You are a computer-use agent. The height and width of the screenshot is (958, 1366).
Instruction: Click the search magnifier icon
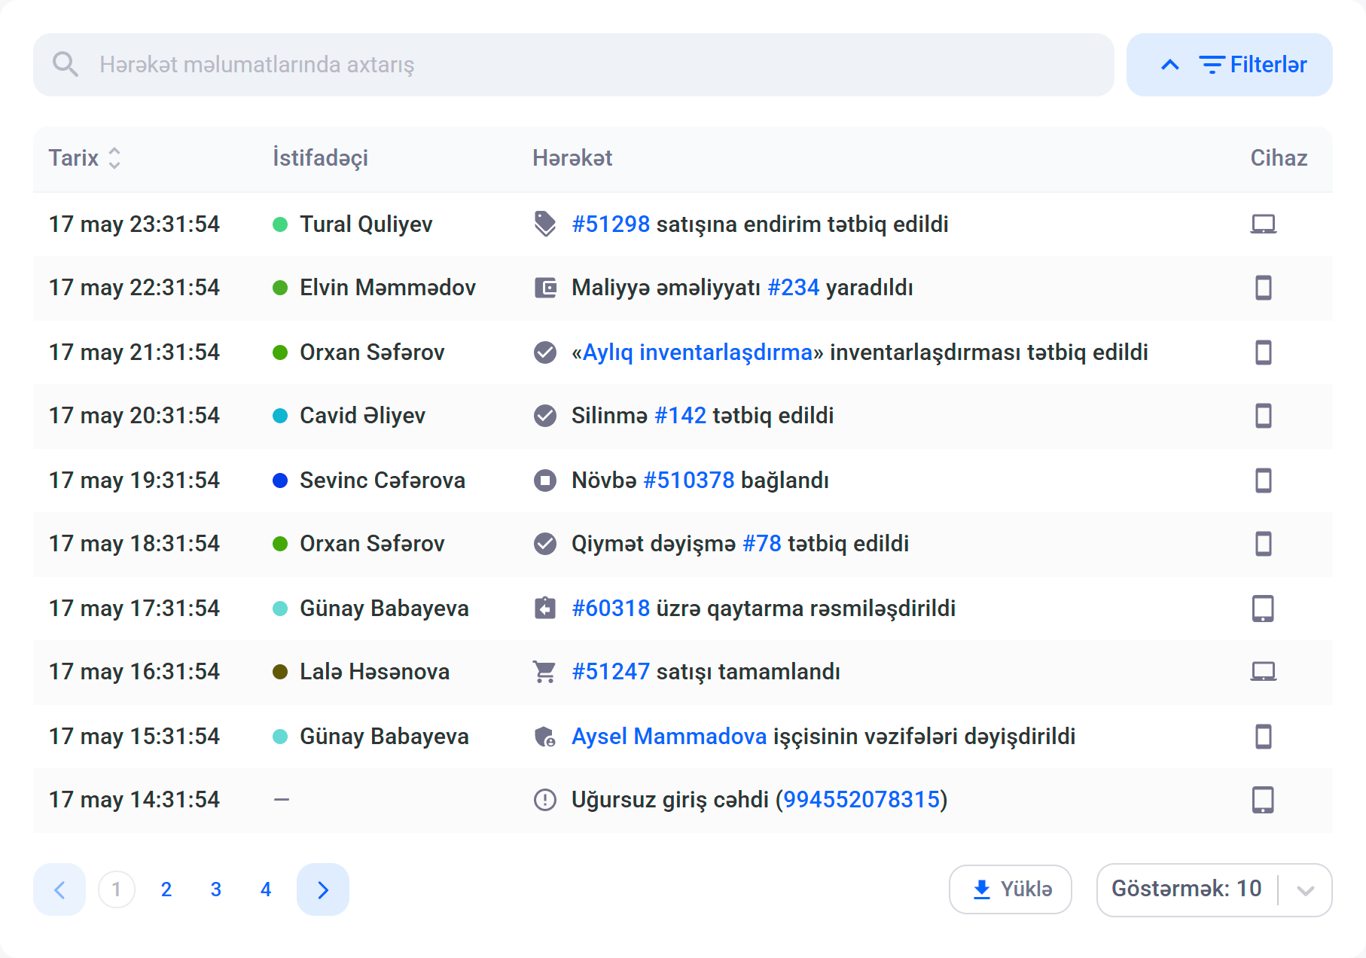tap(66, 65)
